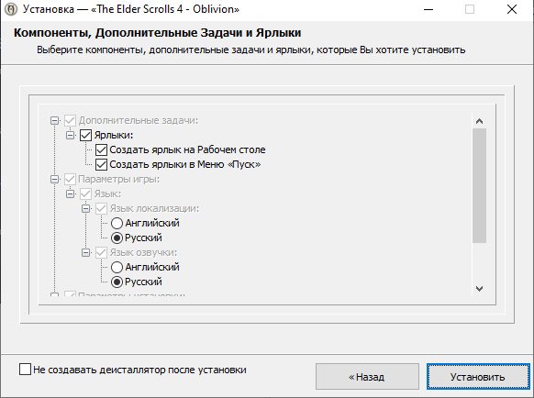The width and height of the screenshot is (534, 398).
Task: Click the «Дополнительные задачи:» label
Action: tap(139, 120)
